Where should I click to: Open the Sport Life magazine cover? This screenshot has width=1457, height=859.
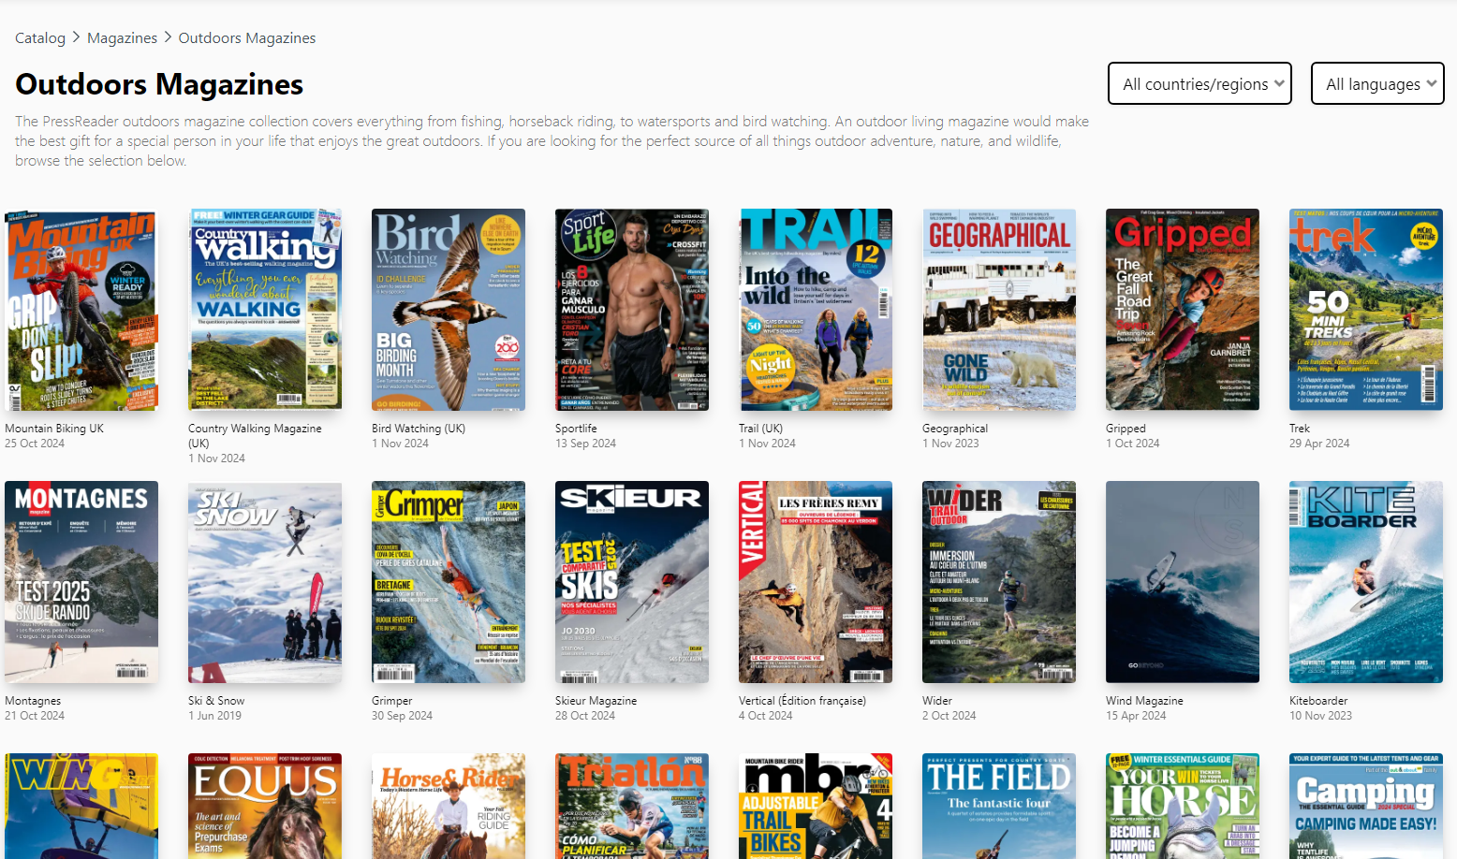[632, 310]
